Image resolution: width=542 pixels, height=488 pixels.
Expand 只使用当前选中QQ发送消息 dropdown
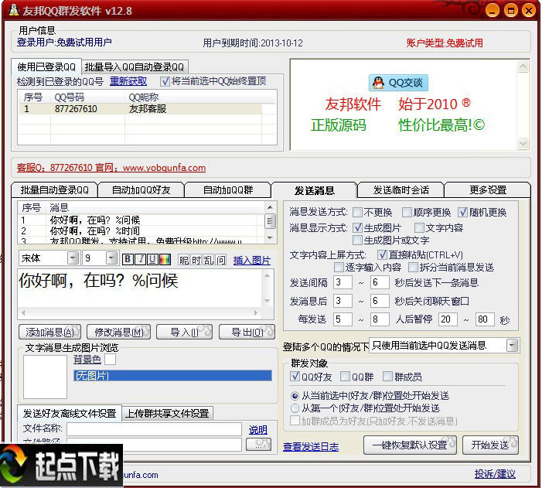513,345
